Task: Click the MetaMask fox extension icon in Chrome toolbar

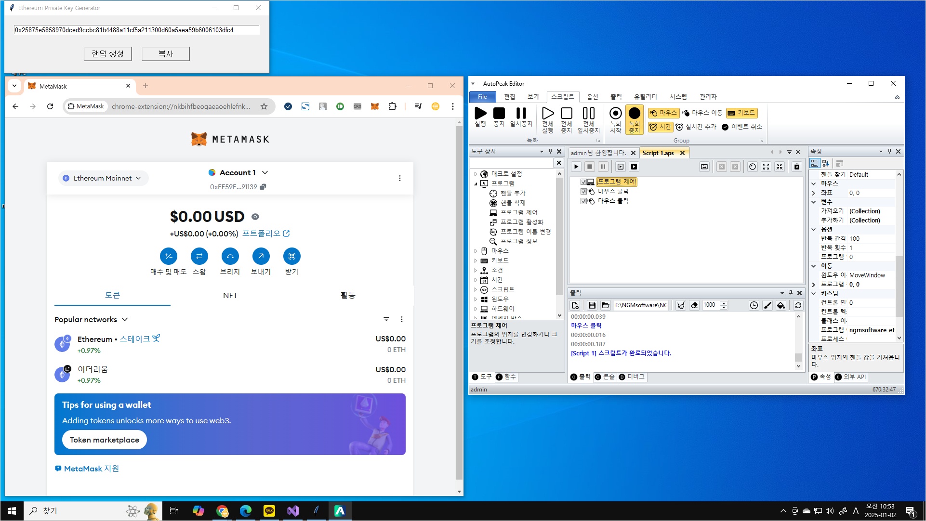Action: [375, 106]
